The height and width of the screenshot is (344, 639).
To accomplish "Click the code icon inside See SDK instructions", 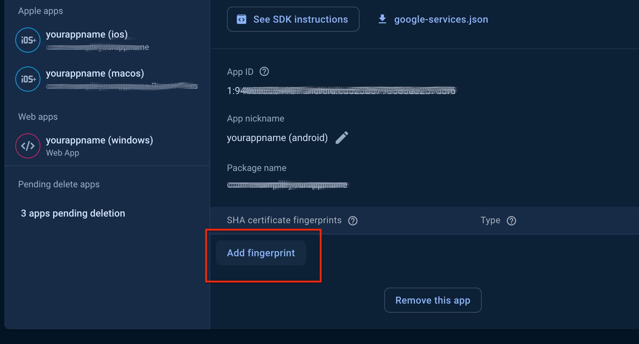I will [242, 19].
